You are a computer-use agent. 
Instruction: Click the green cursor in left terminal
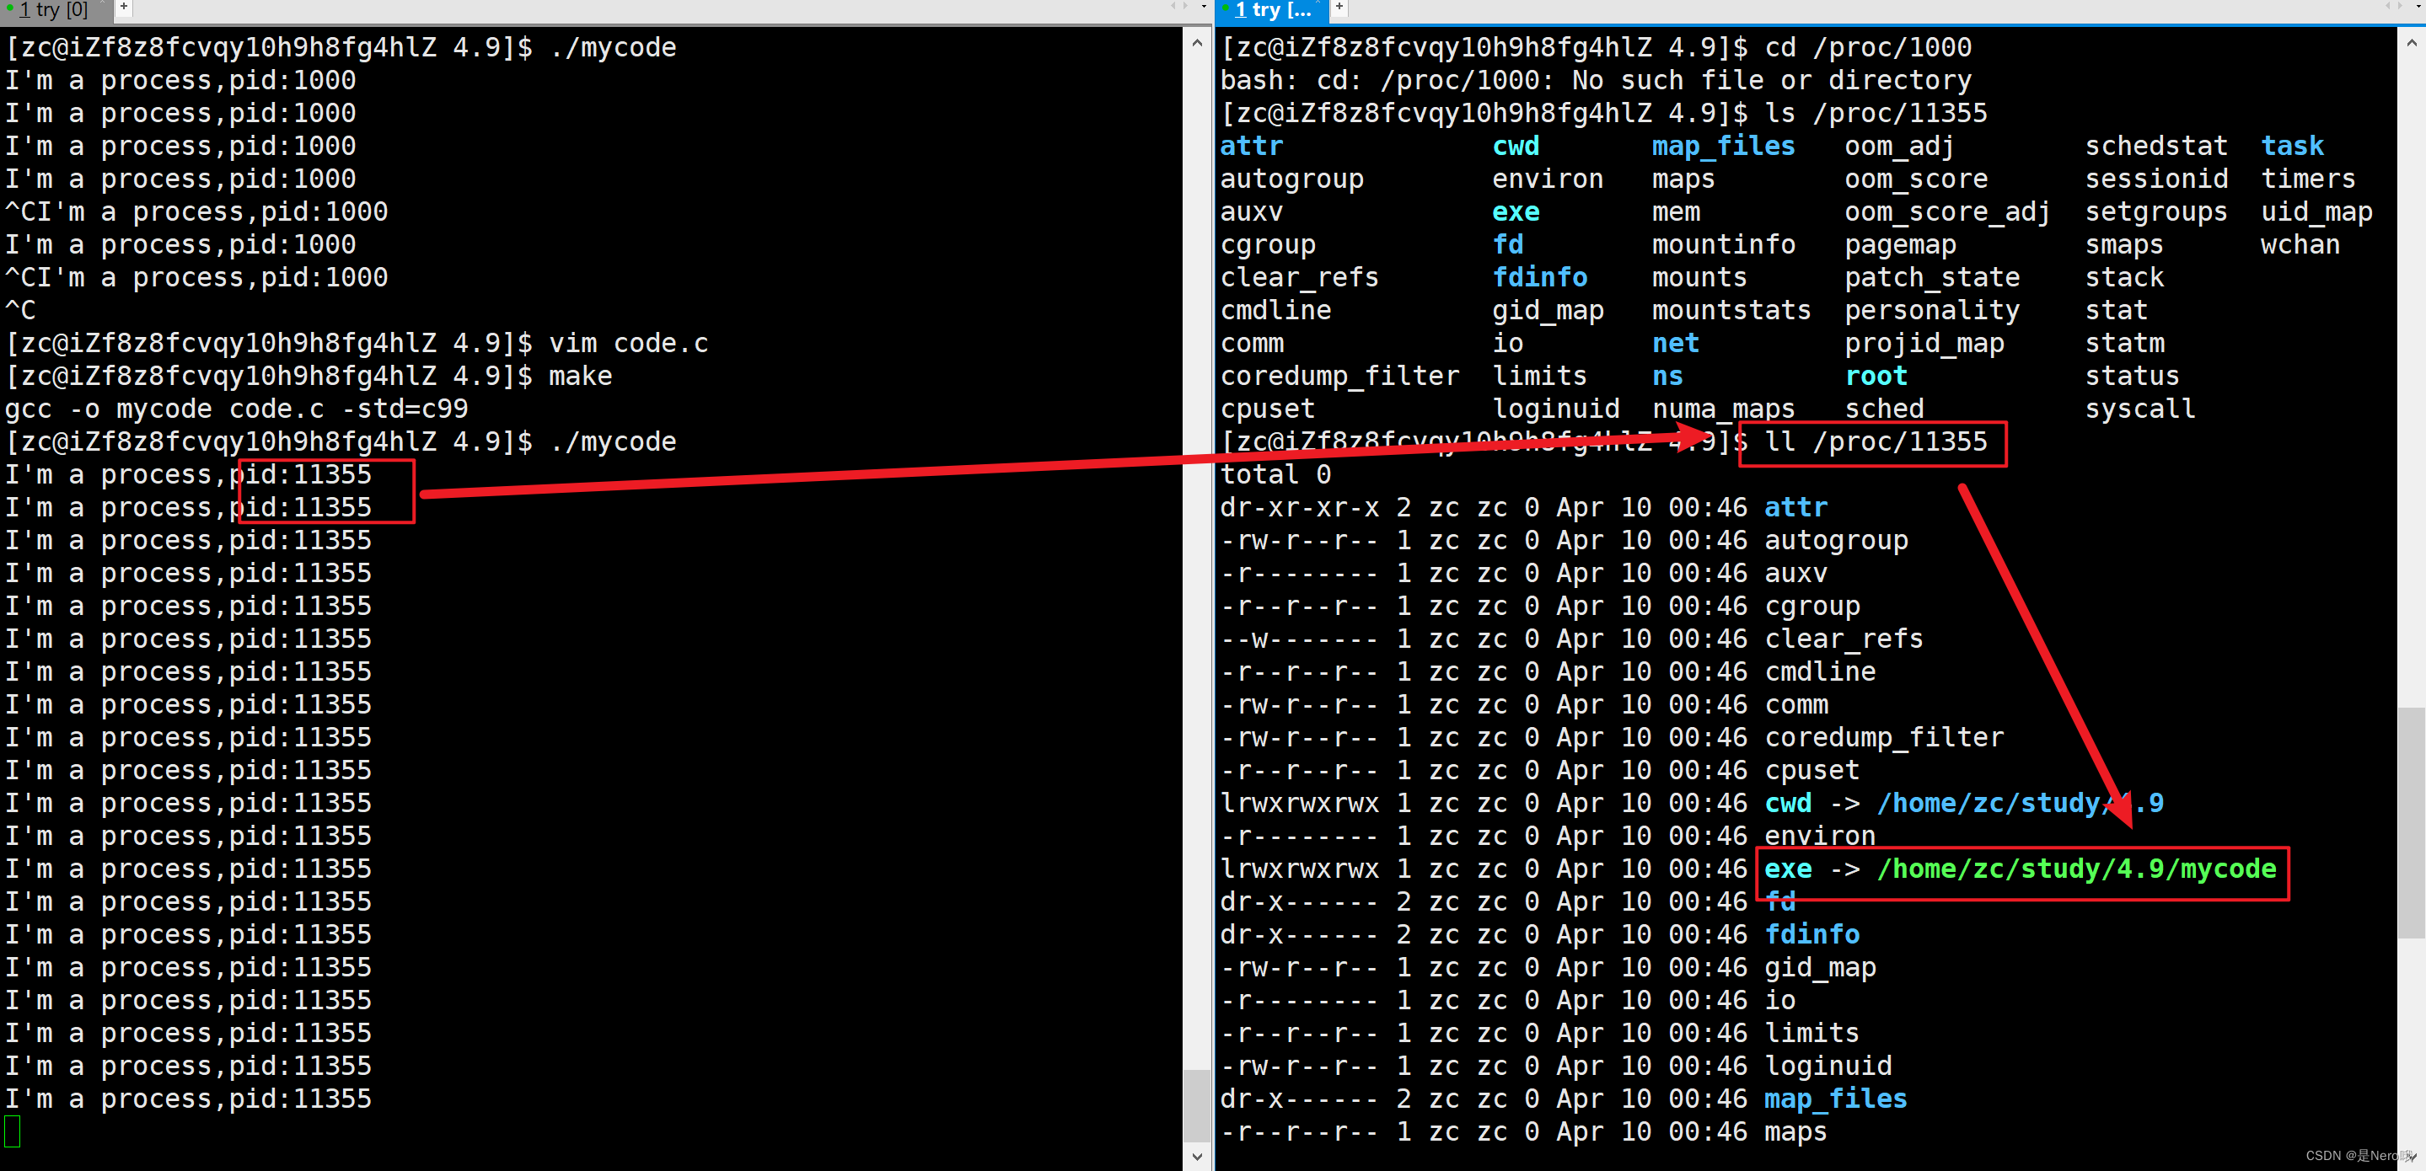[x=13, y=1131]
